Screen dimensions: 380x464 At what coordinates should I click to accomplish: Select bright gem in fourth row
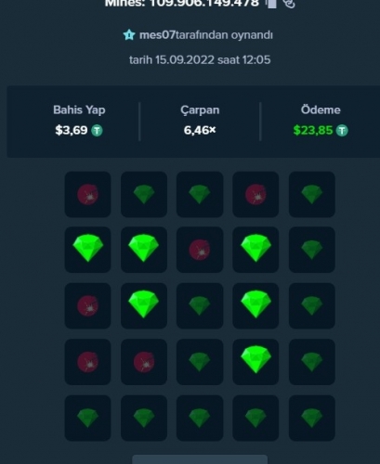pos(256,362)
